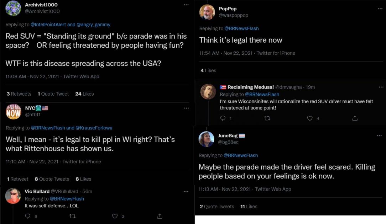
Task: Open the @IntelPointAlert mention link
Action: coord(48,25)
